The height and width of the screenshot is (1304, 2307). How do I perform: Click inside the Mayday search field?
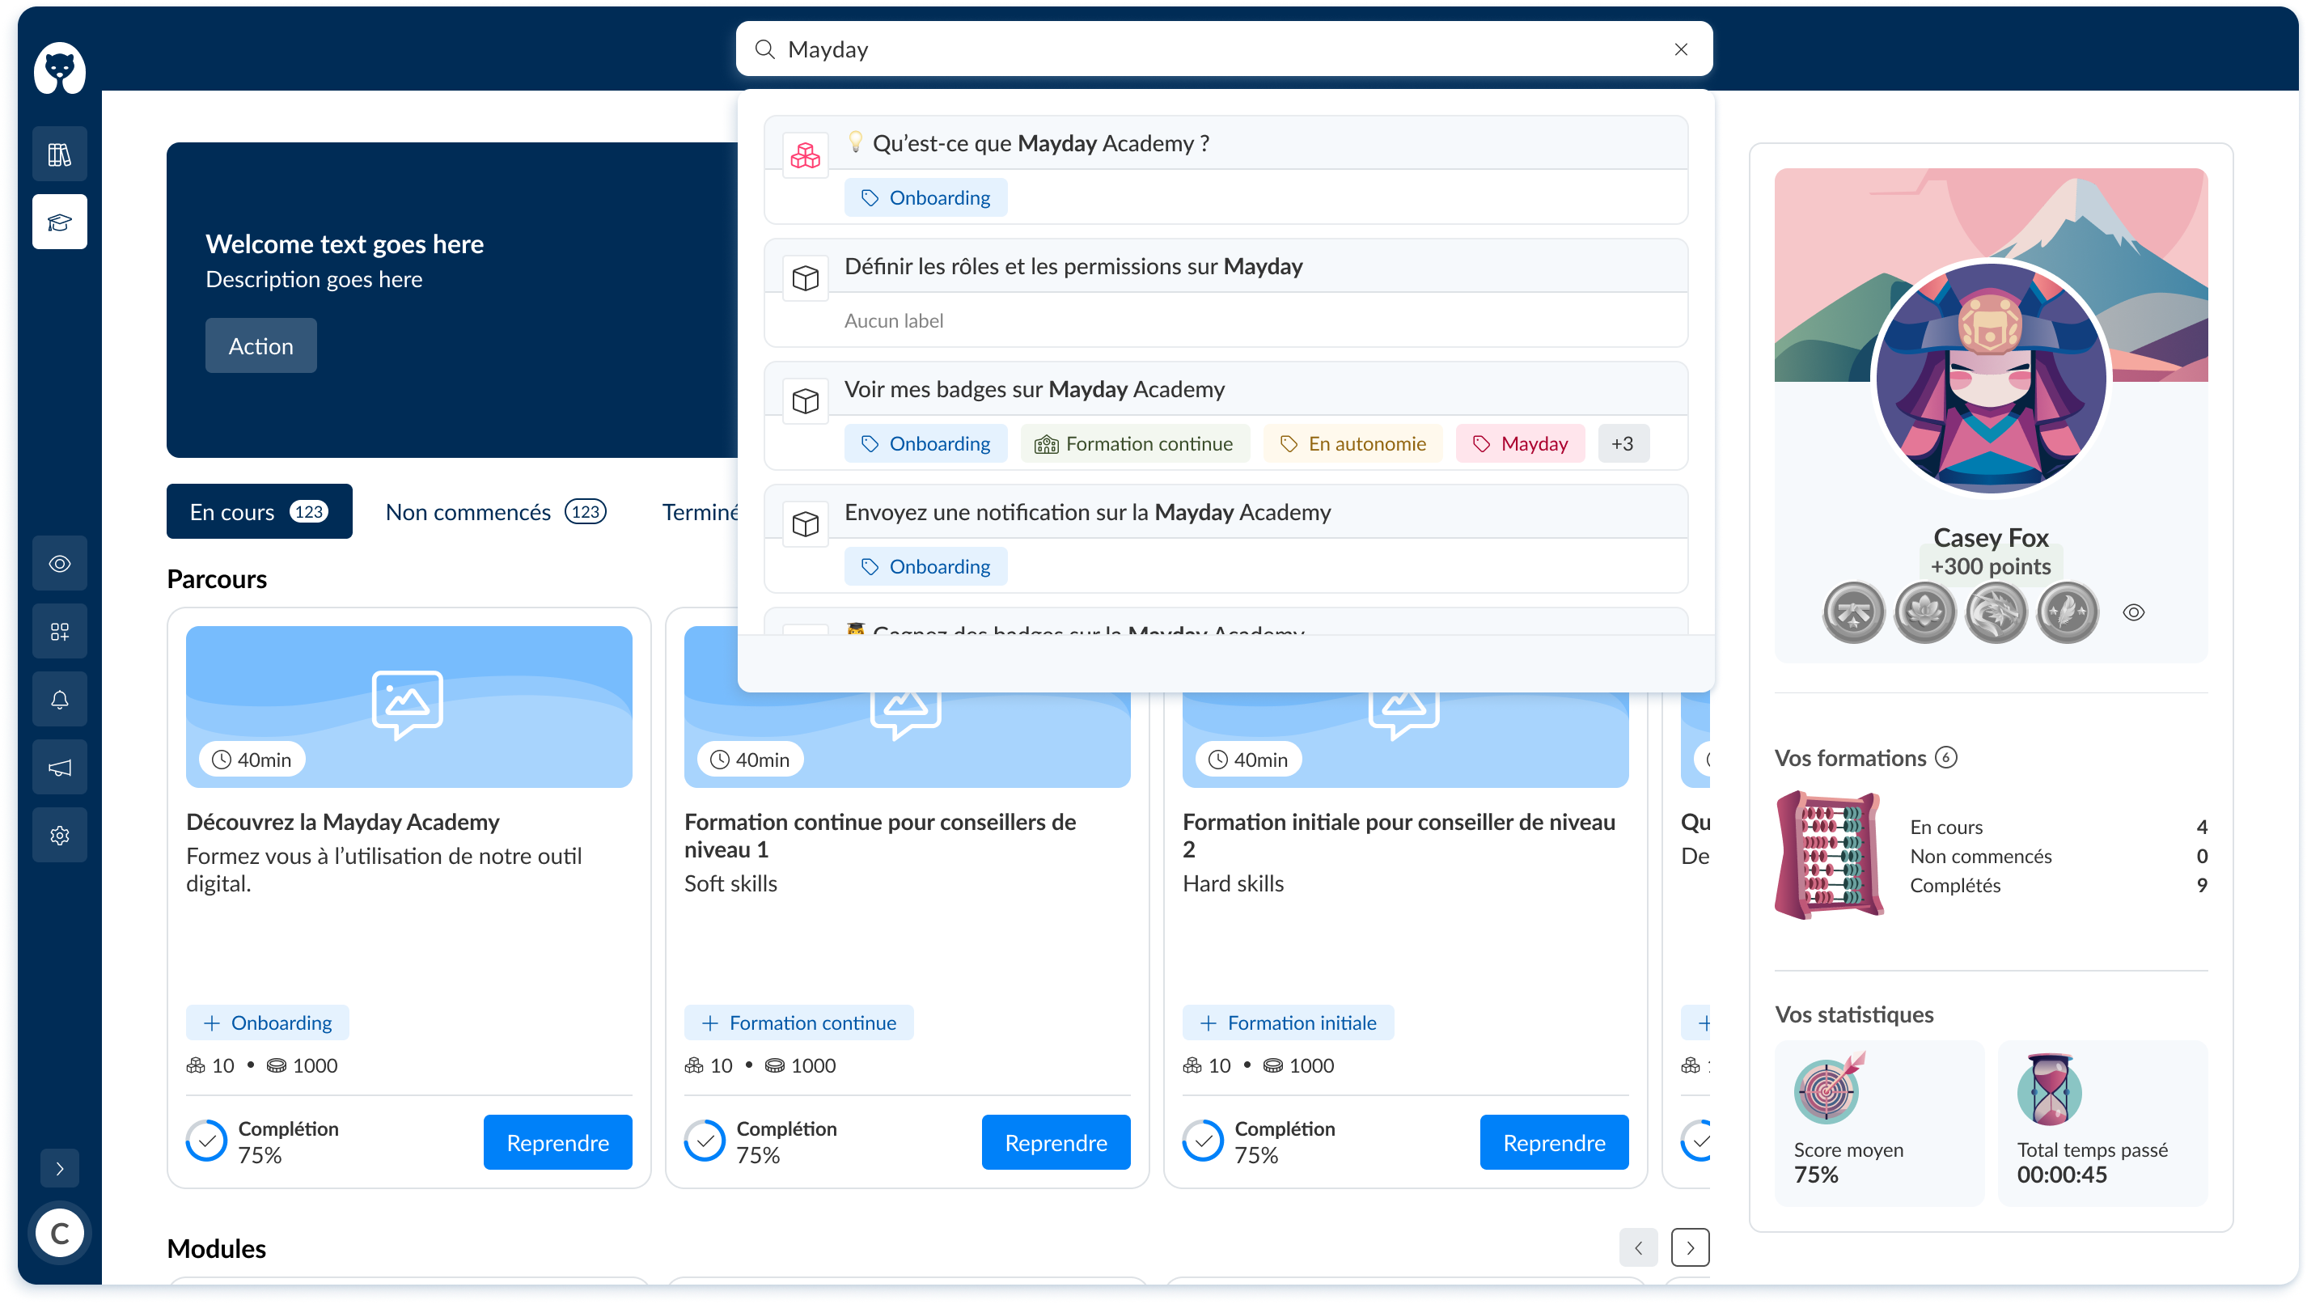click(1164, 49)
